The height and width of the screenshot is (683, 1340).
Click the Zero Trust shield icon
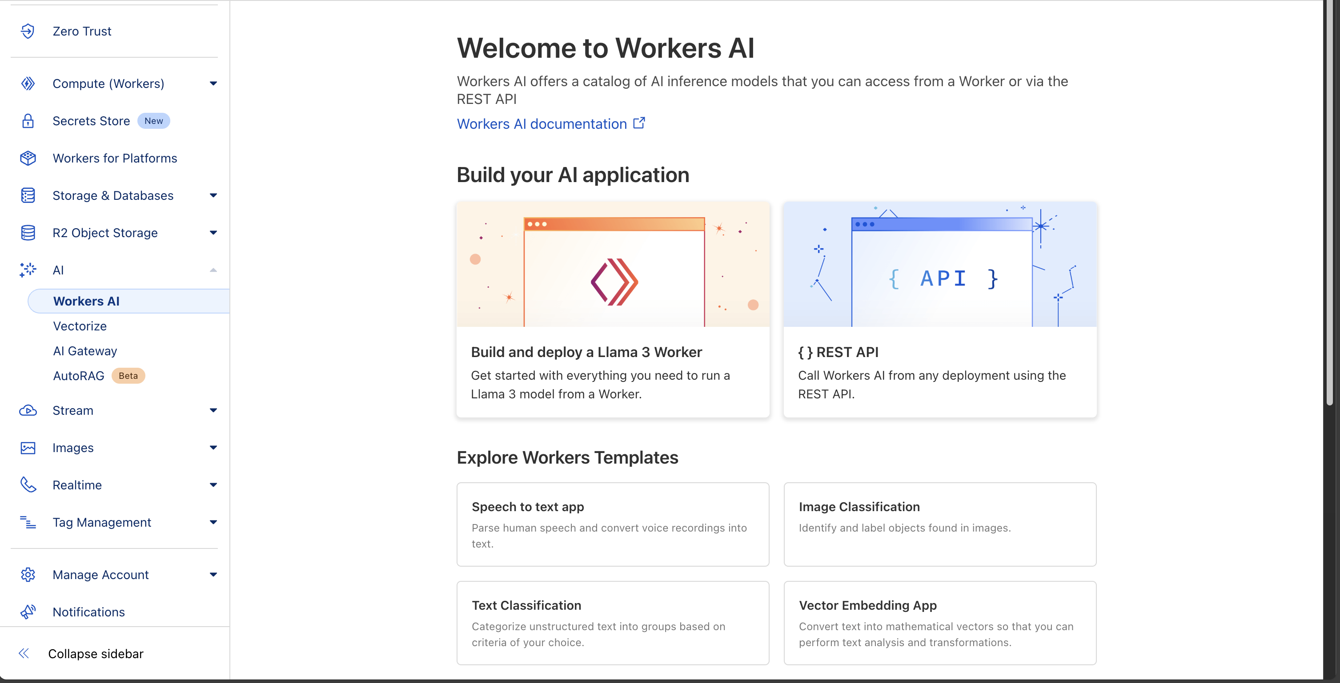[x=28, y=31]
